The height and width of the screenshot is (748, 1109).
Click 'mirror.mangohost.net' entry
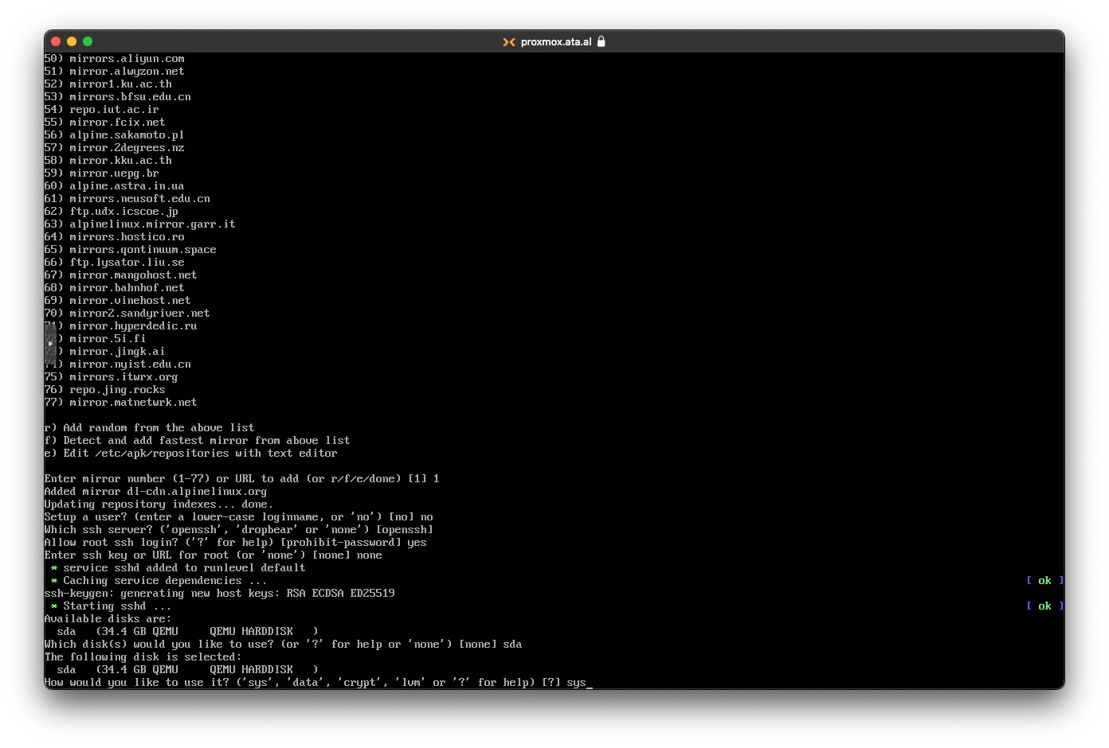click(x=121, y=275)
